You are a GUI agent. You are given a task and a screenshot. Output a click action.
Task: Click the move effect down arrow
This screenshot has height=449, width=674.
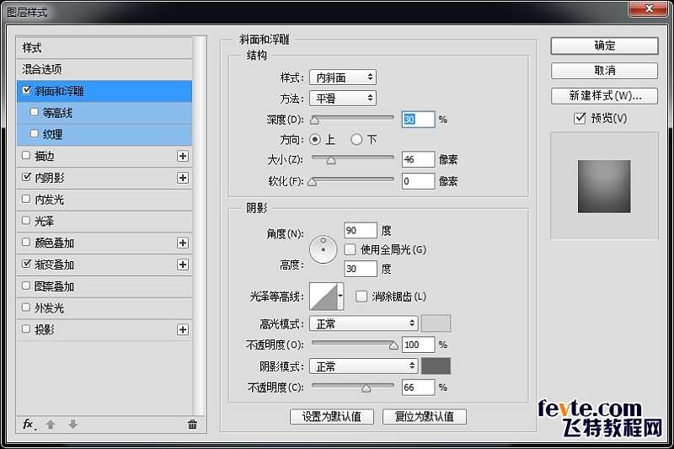point(72,425)
